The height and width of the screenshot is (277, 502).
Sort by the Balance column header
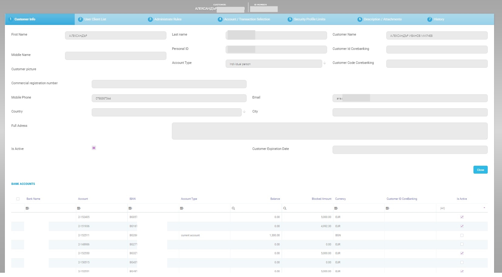(275, 199)
